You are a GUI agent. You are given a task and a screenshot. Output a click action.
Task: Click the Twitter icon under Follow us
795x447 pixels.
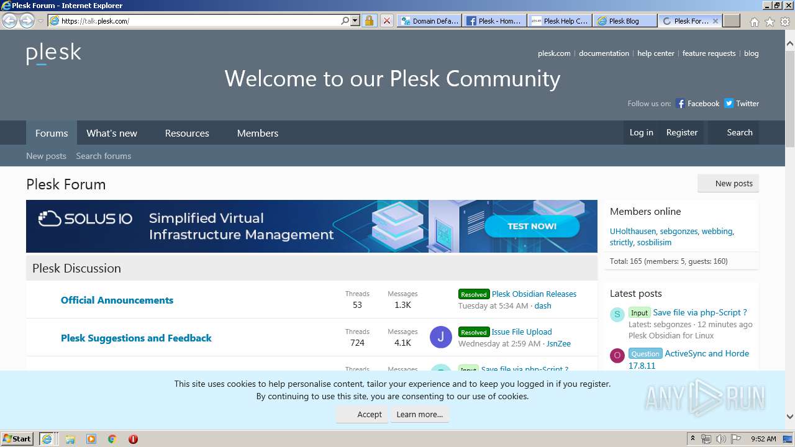(x=729, y=104)
